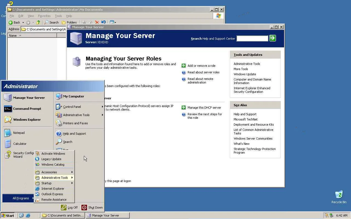Open Security Configuration Wizard from the Start menu
The height and width of the screenshot is (219, 351).
coord(19,155)
